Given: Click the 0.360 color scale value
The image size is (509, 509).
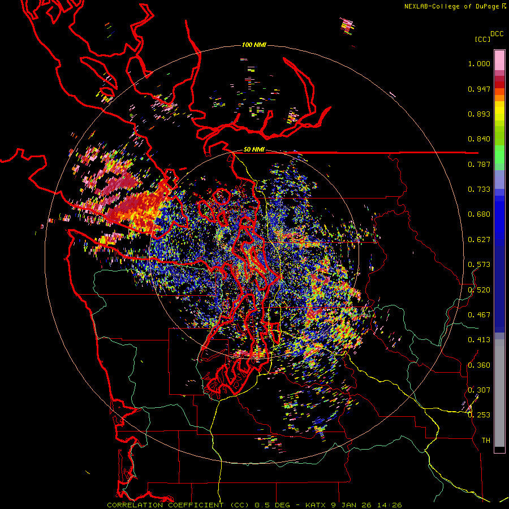Looking at the screenshot, I should pos(479,365).
